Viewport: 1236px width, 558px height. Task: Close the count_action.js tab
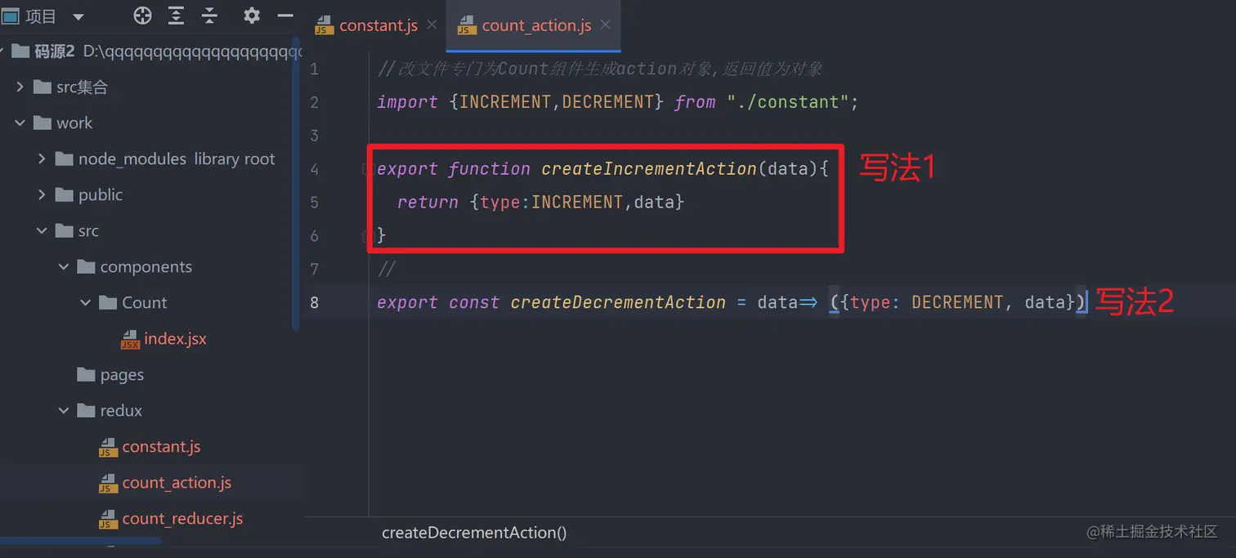click(x=605, y=25)
